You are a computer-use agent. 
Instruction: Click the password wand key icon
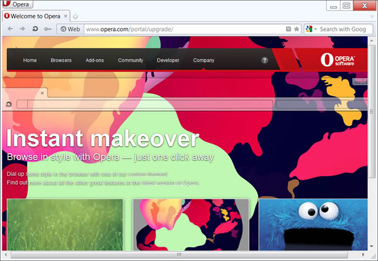click(x=48, y=29)
